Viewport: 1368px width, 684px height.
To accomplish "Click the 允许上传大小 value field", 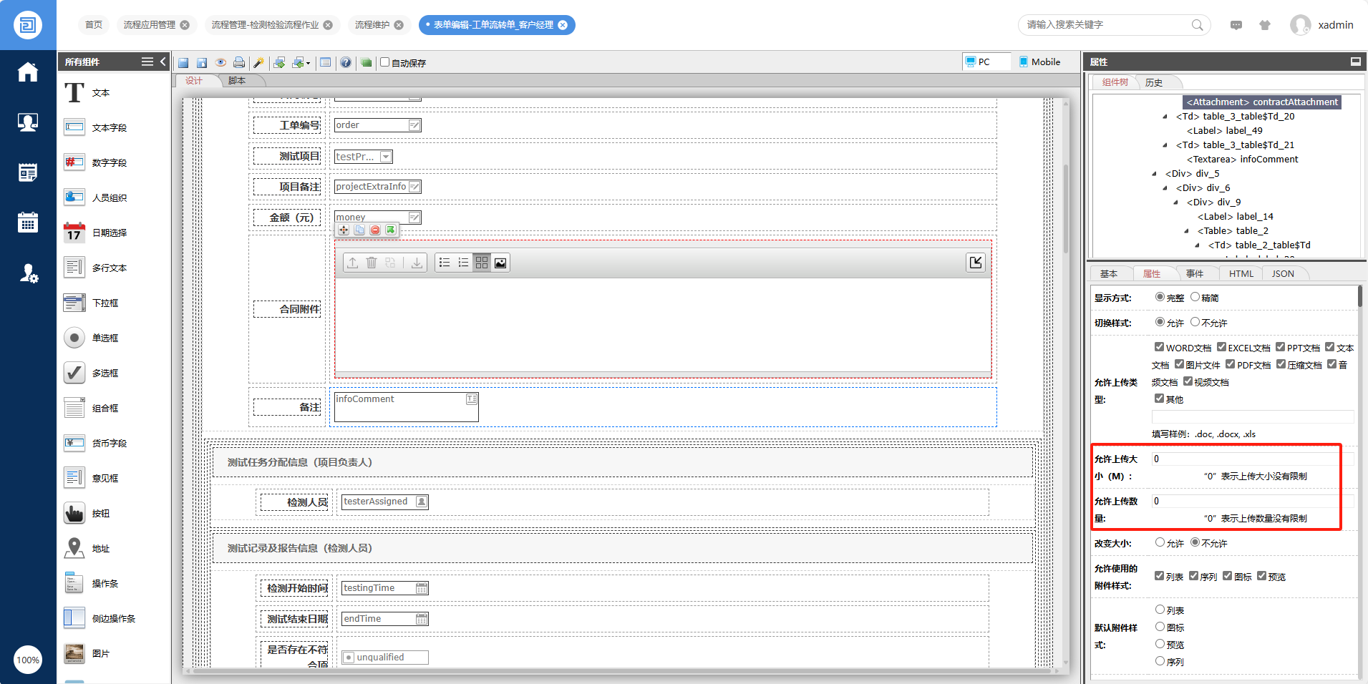I will coord(1253,459).
